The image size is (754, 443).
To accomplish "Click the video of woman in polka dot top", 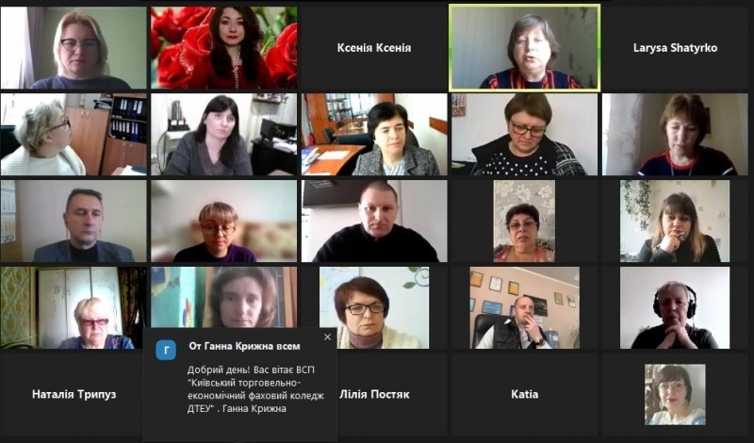I will point(525,134).
